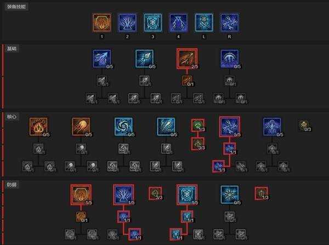Screen dimensions: 329x245
Task: Click the Chain Lightning node showing 5/5
Action: pos(230,127)
